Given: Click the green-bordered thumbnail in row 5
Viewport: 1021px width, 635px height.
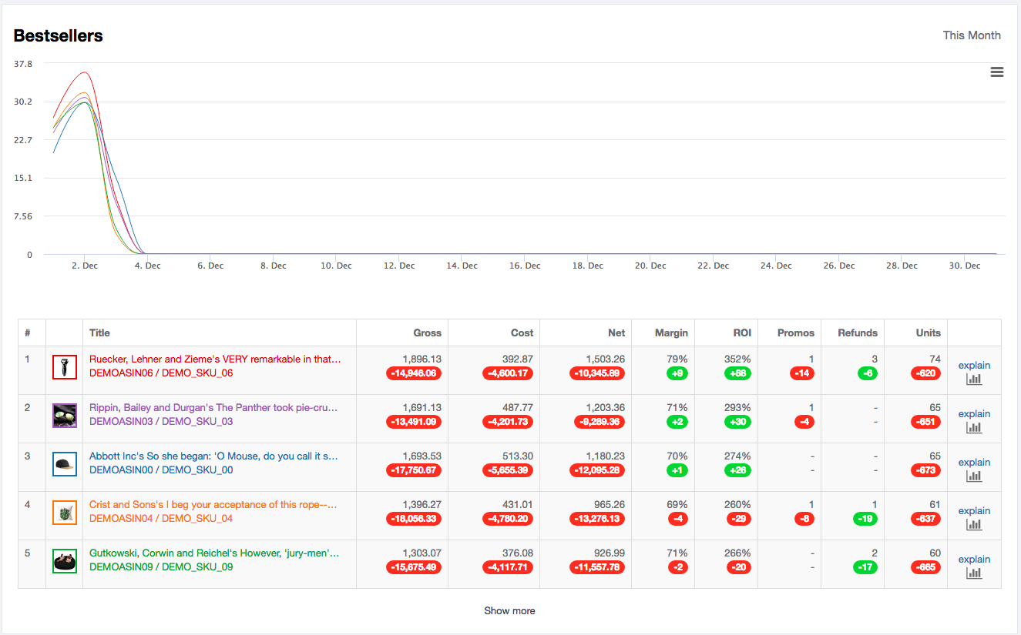Looking at the screenshot, I should pos(64,560).
